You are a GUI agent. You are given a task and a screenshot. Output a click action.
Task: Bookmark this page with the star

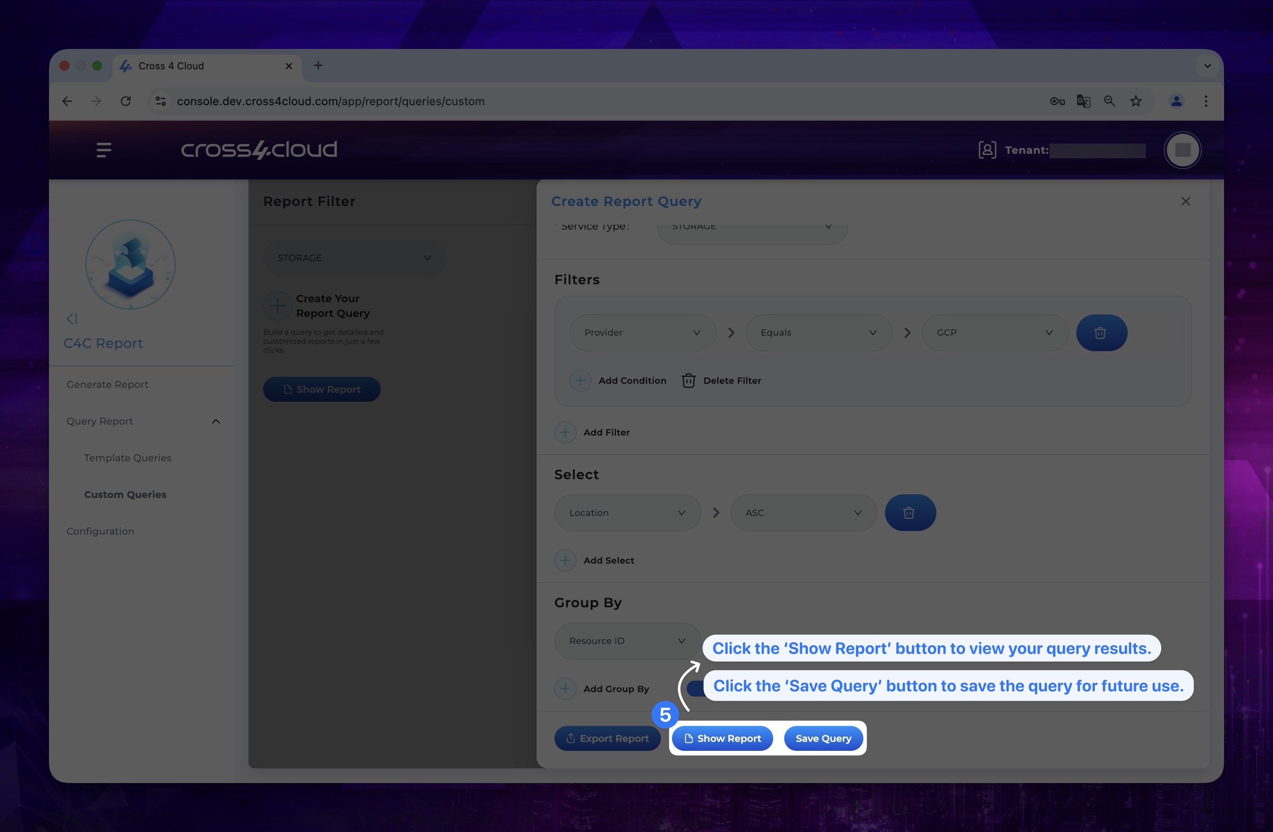[x=1135, y=101]
